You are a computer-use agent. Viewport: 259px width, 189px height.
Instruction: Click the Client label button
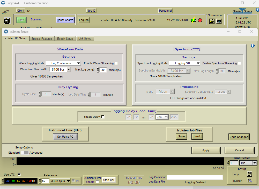(x=21, y=11)
